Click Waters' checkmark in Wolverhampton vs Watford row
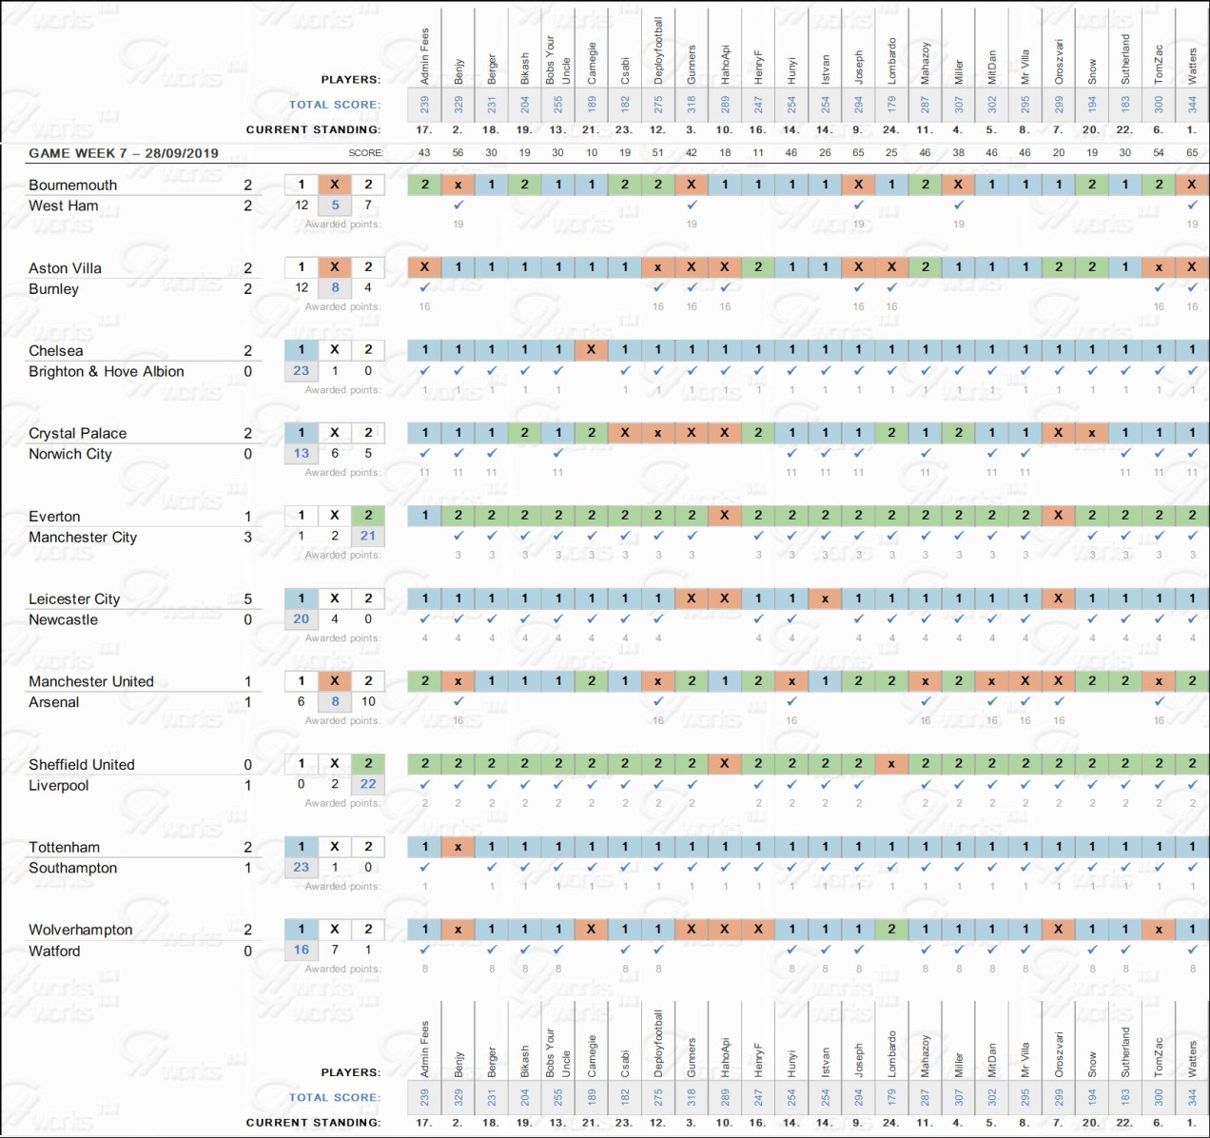The image size is (1210, 1138). point(1192,950)
